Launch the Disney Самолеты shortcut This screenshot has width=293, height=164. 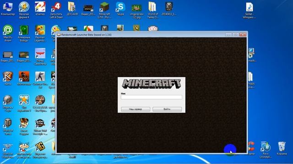pyautogui.click(x=40, y=56)
